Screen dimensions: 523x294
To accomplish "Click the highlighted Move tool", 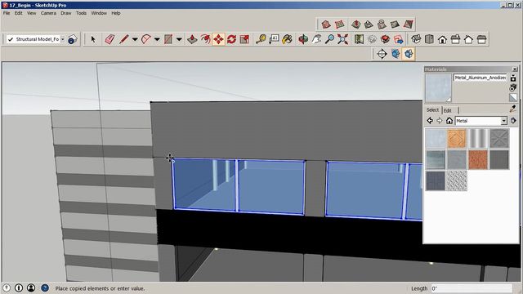I will pyautogui.click(x=218, y=39).
